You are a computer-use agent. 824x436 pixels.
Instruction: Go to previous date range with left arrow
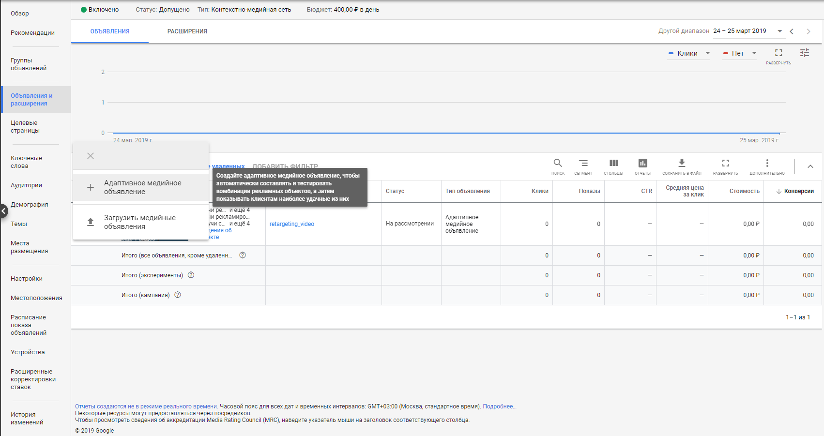pyautogui.click(x=792, y=31)
